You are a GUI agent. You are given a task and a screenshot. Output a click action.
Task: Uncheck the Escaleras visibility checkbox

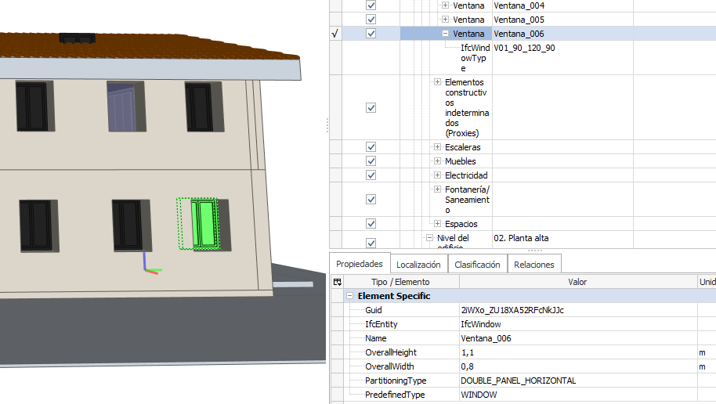[x=371, y=147]
